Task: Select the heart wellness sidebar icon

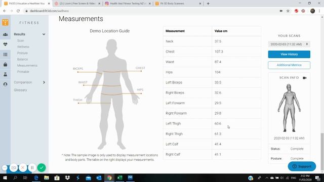Action: point(6,44)
